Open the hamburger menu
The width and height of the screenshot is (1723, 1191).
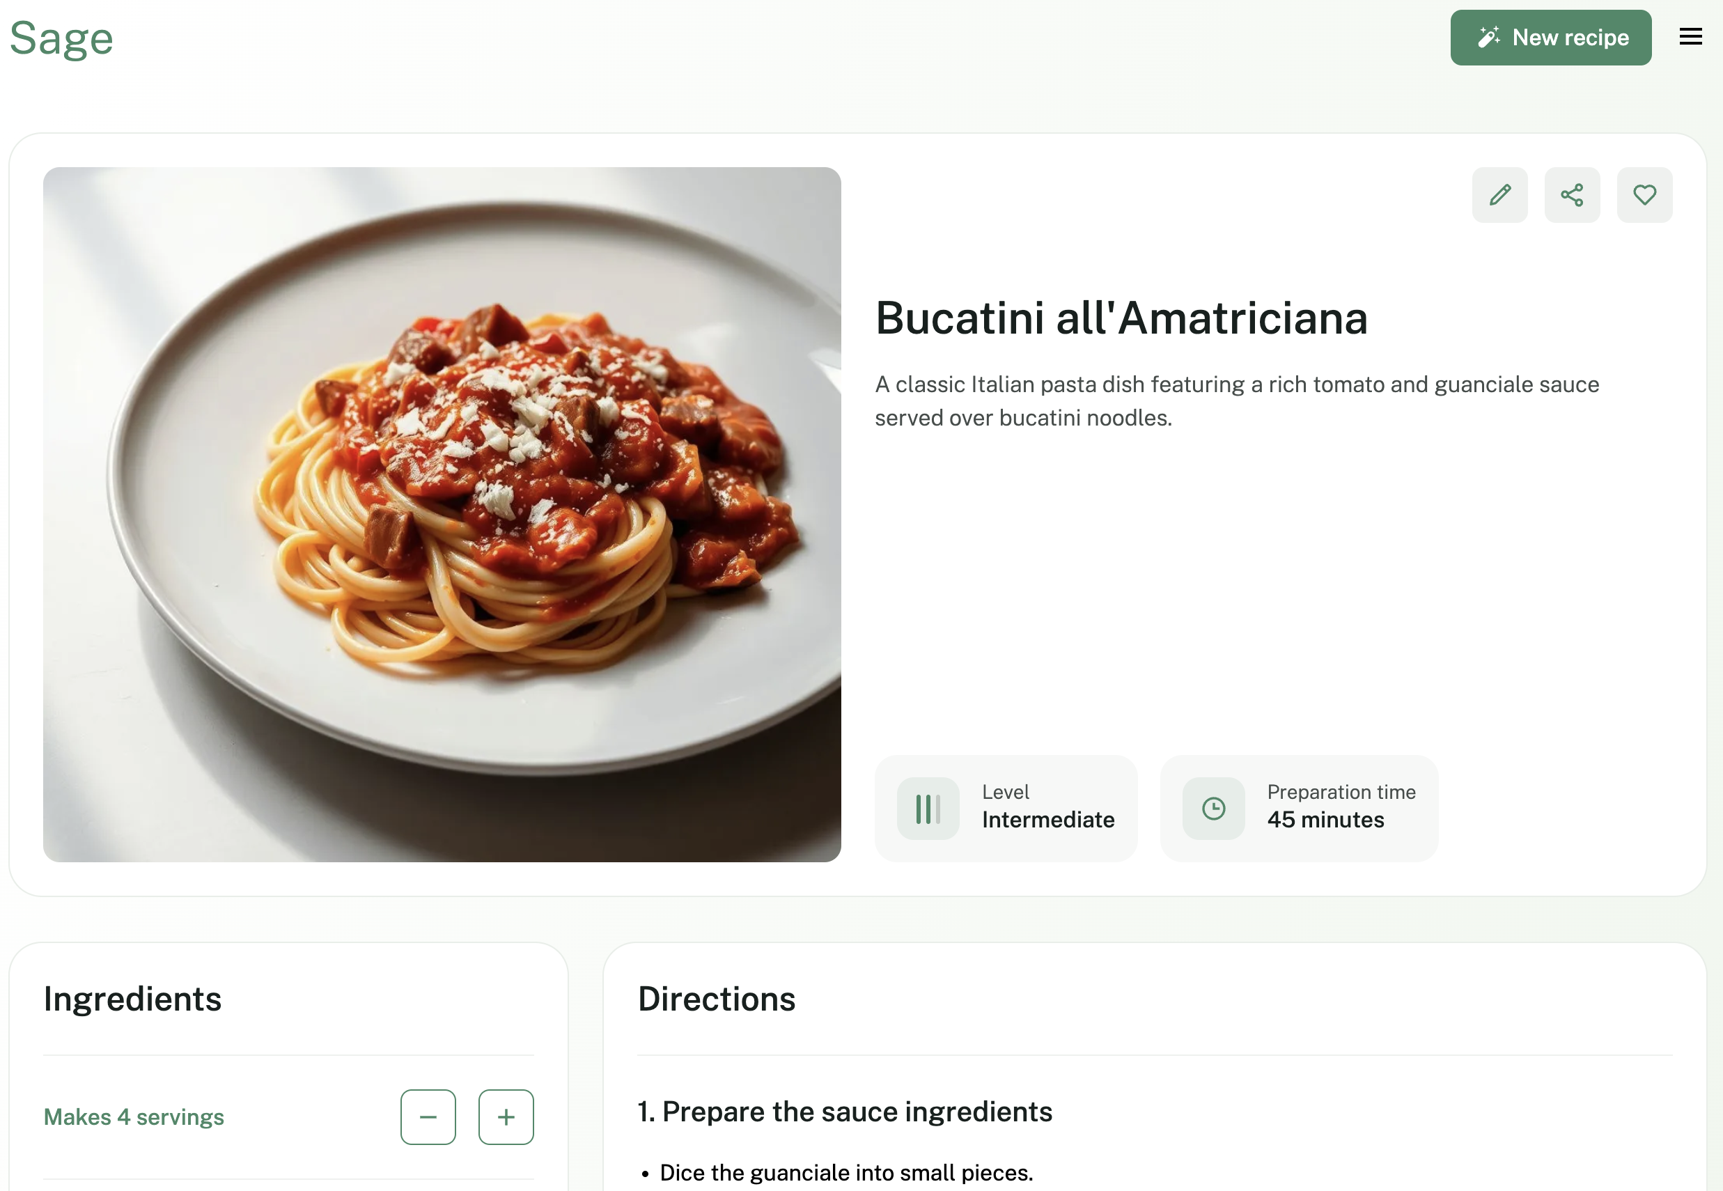pos(1690,36)
